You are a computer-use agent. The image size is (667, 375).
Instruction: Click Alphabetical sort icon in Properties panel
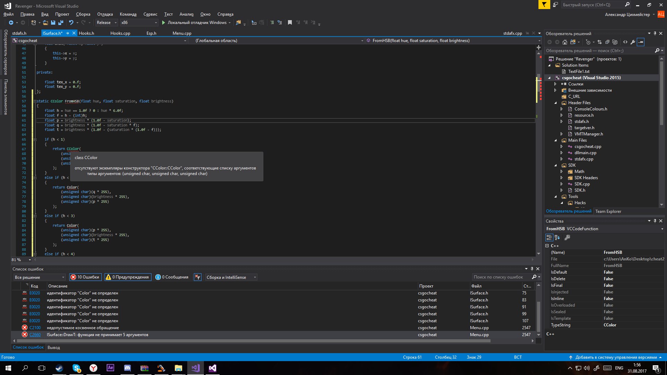pyautogui.click(x=557, y=237)
